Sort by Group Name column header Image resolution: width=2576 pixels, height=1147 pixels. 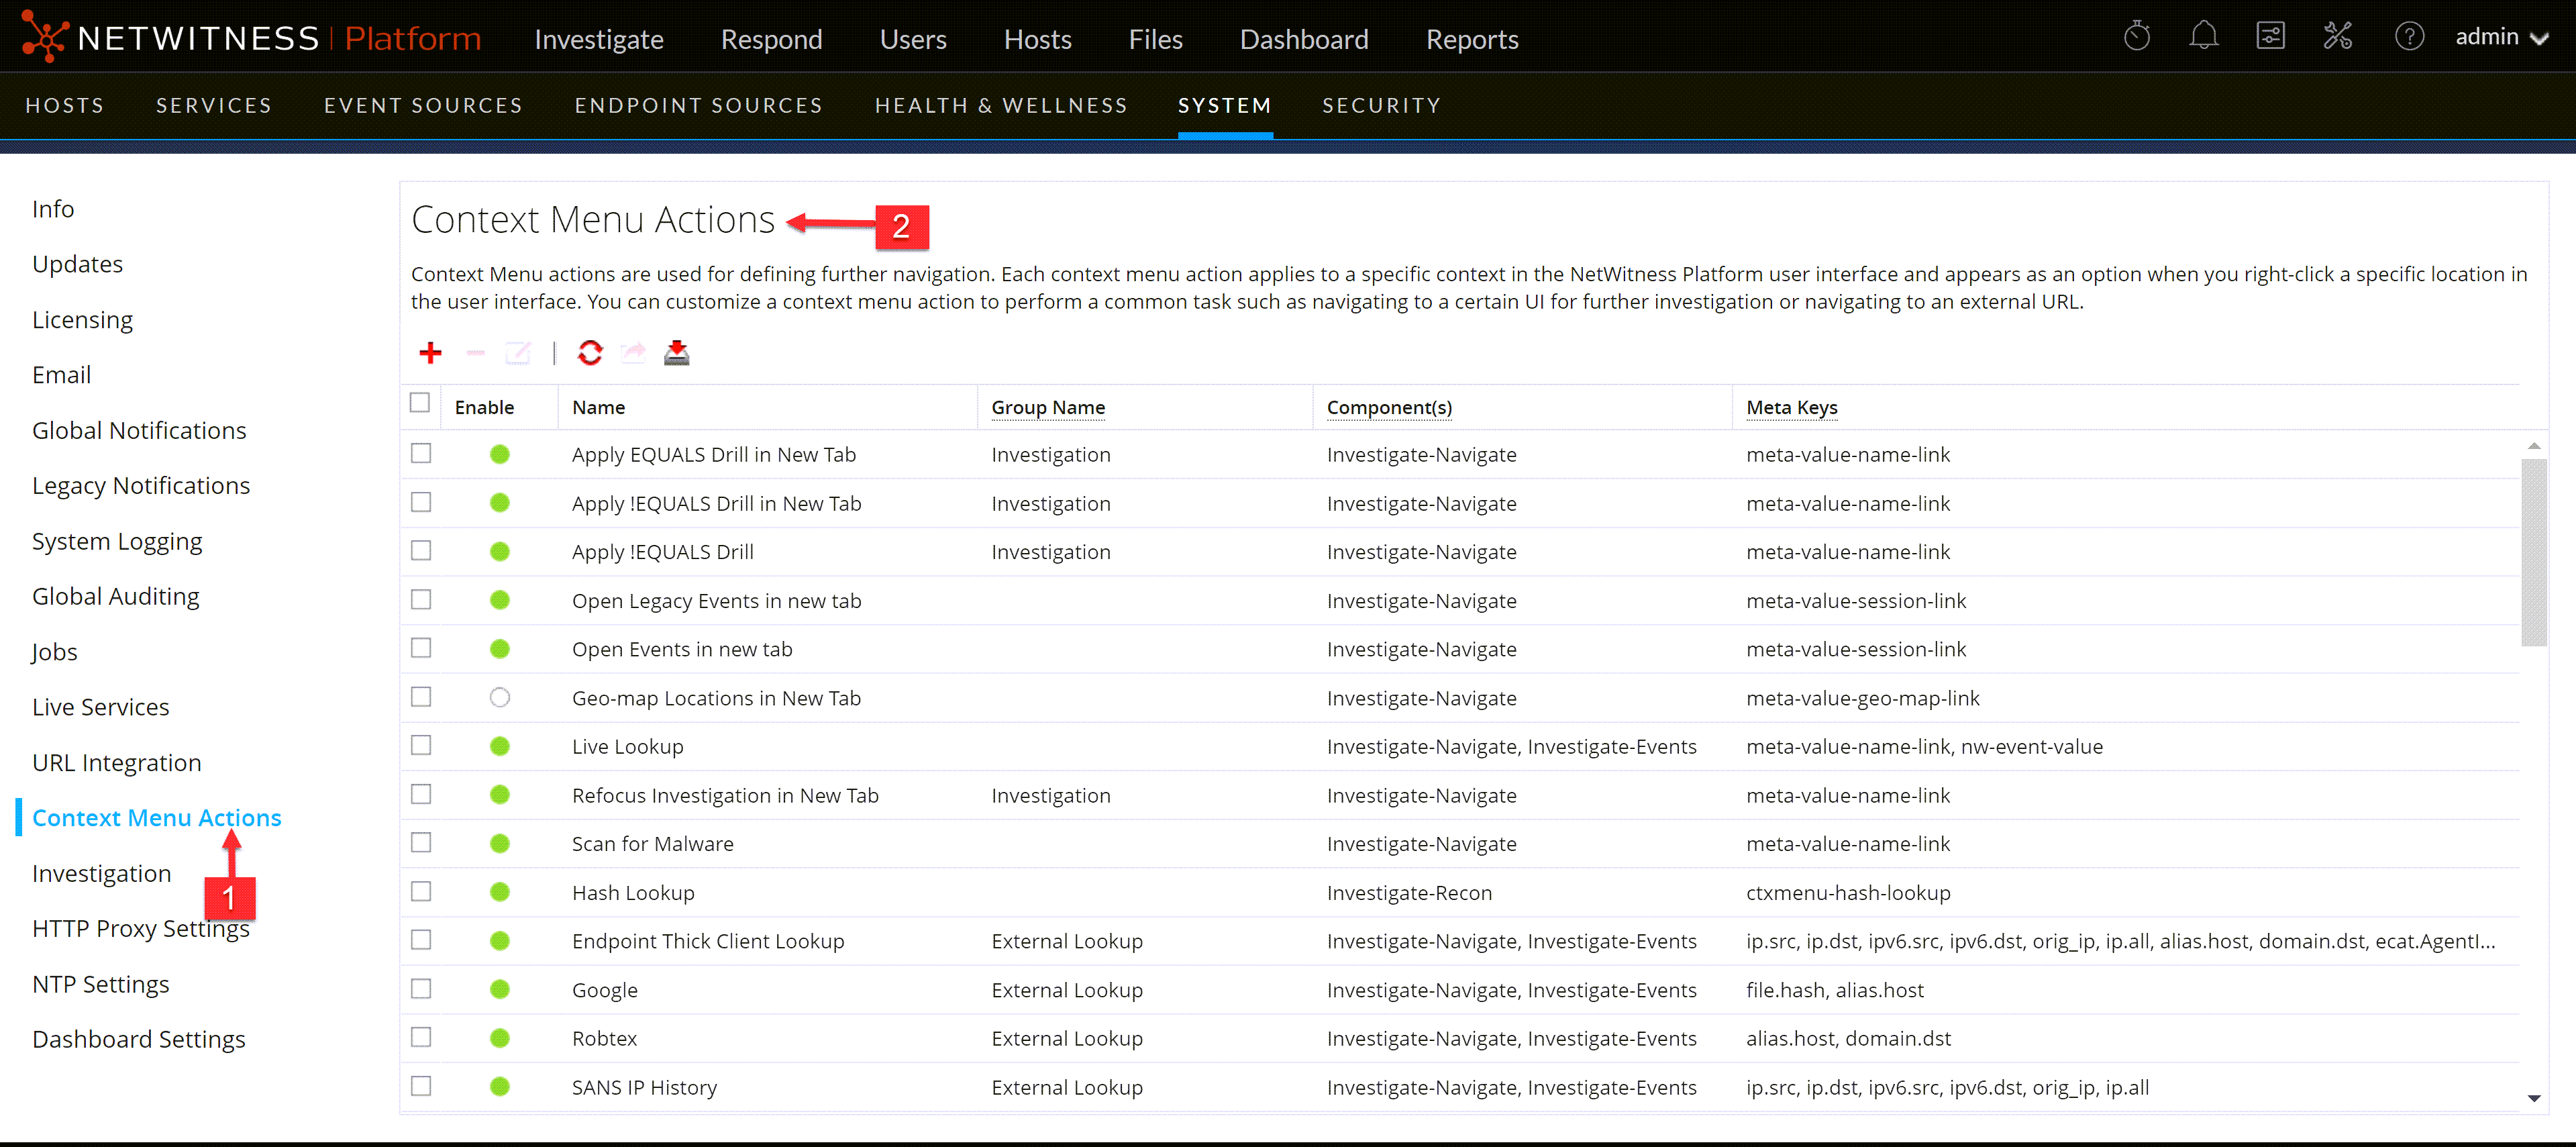[1047, 407]
